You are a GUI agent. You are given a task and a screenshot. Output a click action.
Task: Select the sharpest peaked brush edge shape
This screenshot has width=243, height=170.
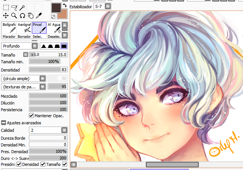(44, 46)
